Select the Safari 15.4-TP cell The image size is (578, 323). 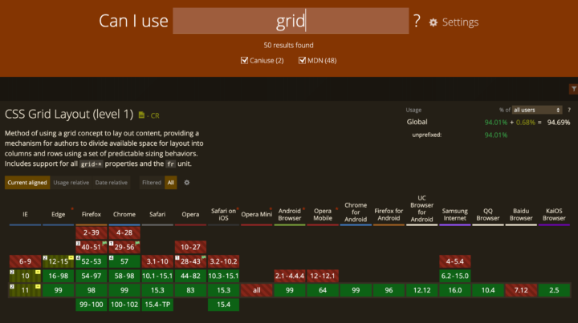pyautogui.click(x=157, y=305)
